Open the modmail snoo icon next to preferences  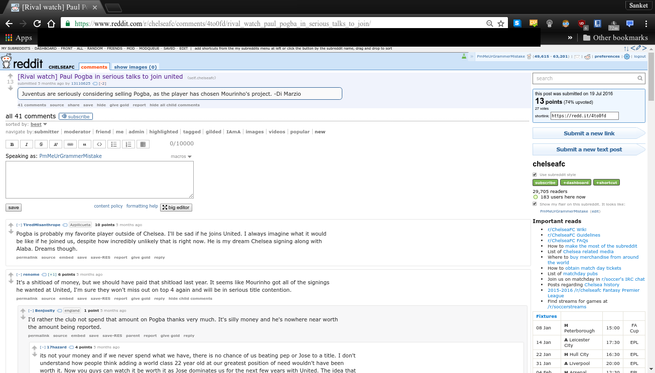tap(587, 57)
